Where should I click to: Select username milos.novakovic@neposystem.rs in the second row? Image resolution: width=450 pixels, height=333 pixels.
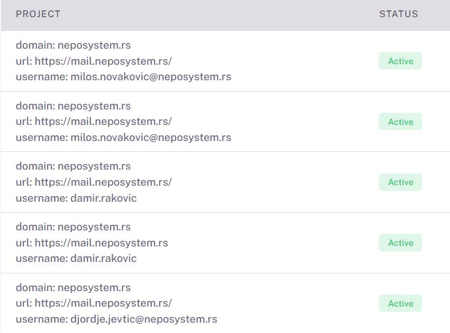point(124,138)
